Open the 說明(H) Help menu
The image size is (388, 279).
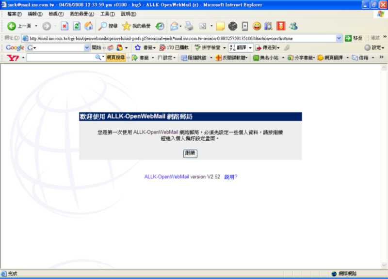point(129,14)
